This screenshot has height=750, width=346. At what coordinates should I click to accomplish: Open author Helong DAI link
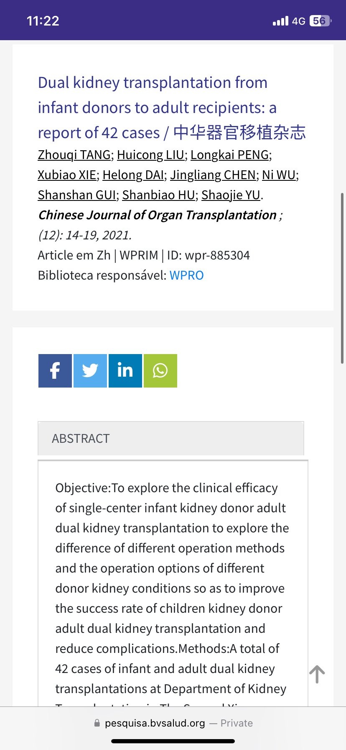(x=133, y=175)
